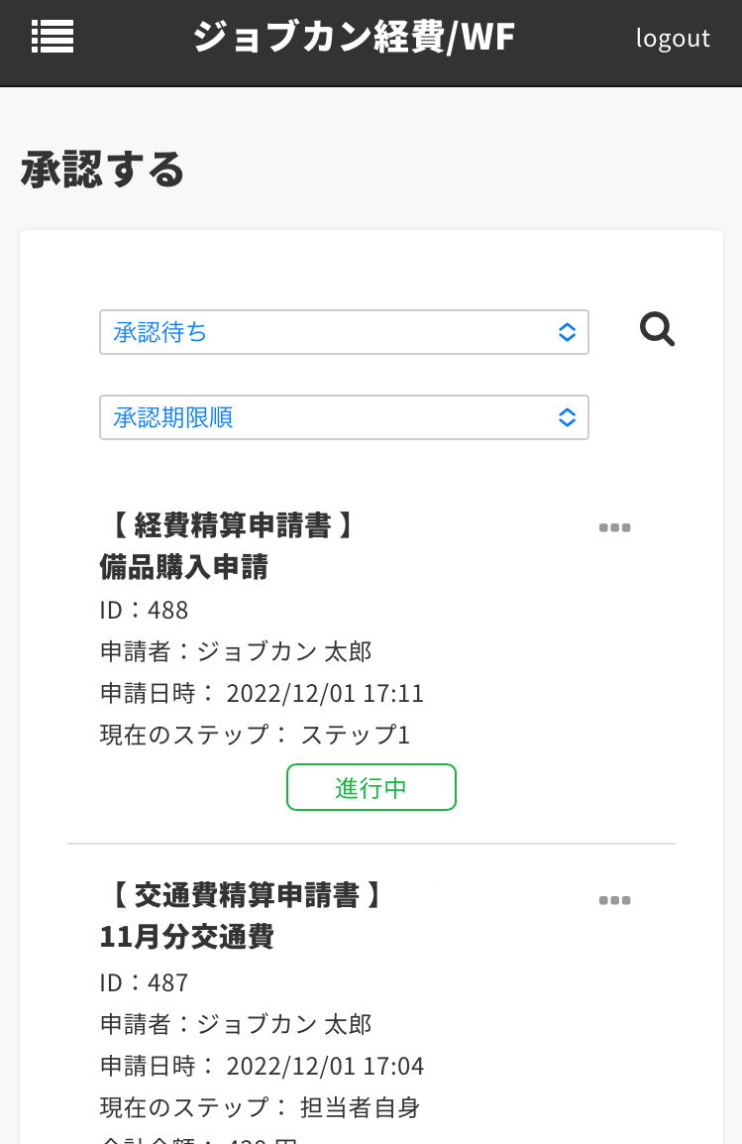Click the ID：488 text

point(145,609)
